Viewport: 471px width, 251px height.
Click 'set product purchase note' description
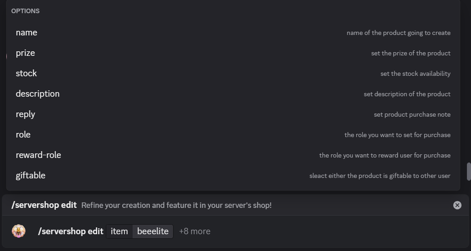412,114
